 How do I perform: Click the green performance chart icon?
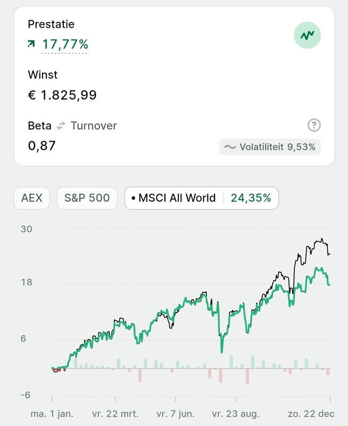coord(308,36)
